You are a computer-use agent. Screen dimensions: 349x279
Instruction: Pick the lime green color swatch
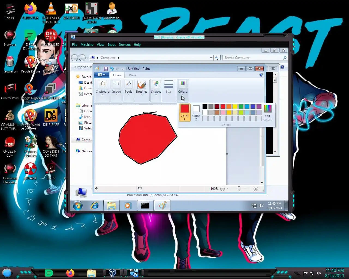pyautogui.click(x=241, y=113)
